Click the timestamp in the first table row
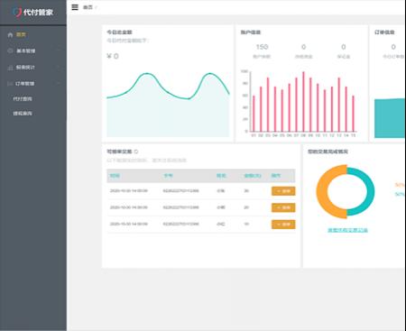Viewport: 406px width, 331px height. click(x=129, y=191)
